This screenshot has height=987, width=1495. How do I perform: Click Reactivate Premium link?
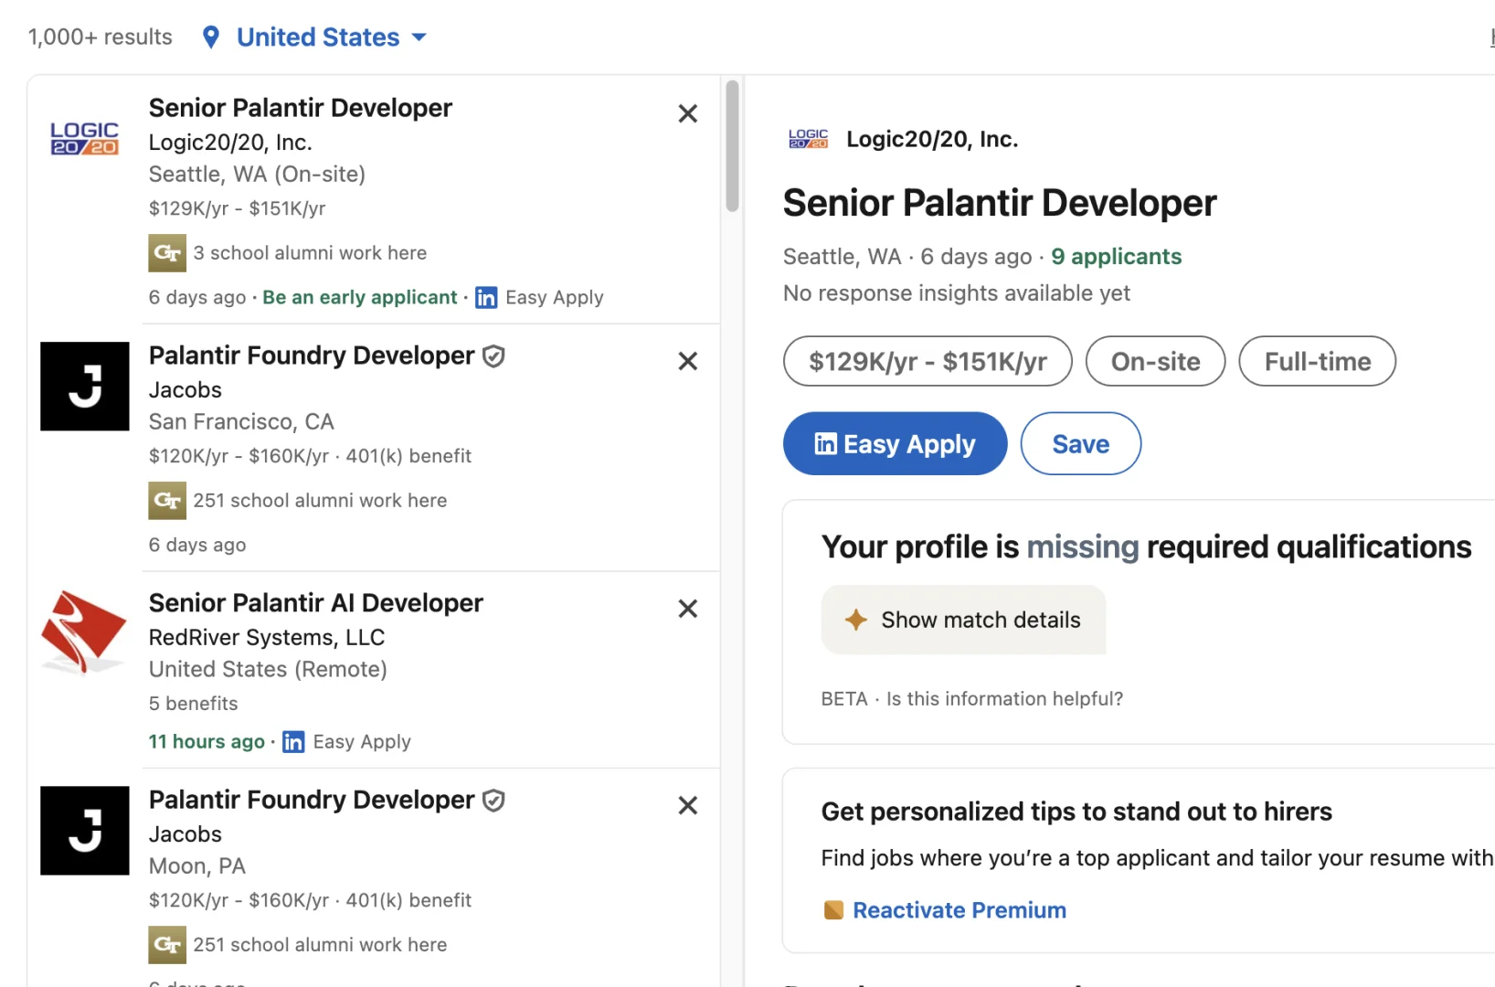tap(960, 910)
